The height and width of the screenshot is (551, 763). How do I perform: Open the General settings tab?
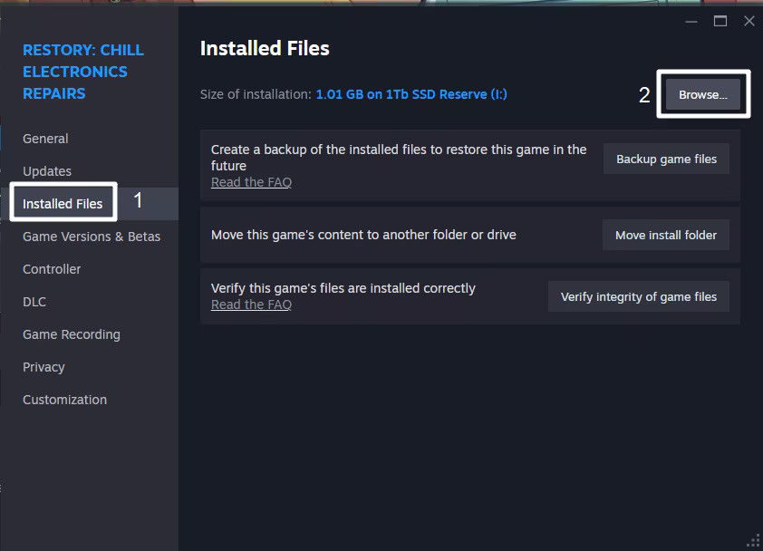tap(45, 139)
